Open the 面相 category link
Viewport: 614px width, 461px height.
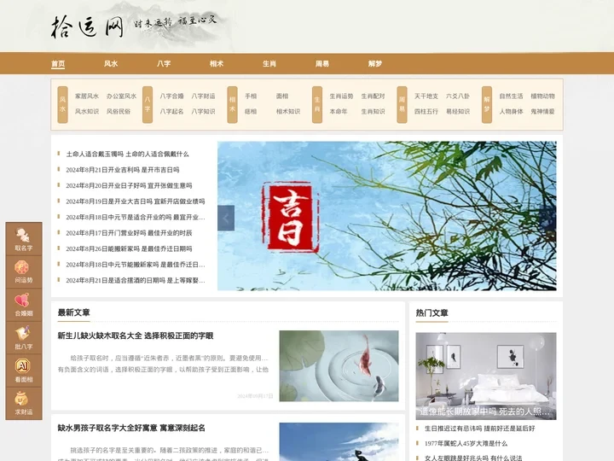point(282,96)
